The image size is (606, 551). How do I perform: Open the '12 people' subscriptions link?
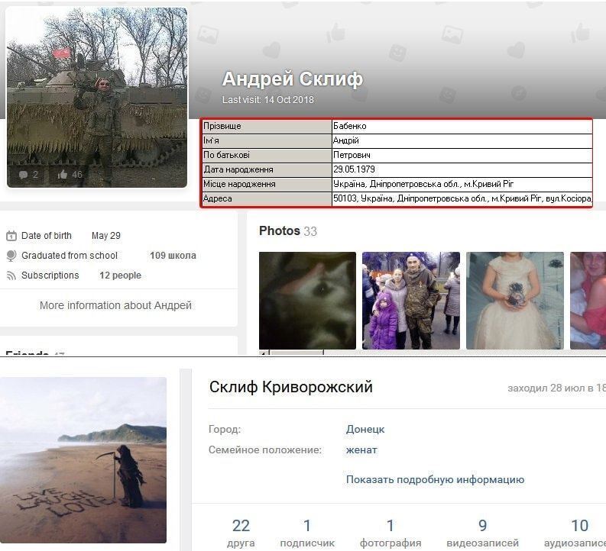pos(120,275)
